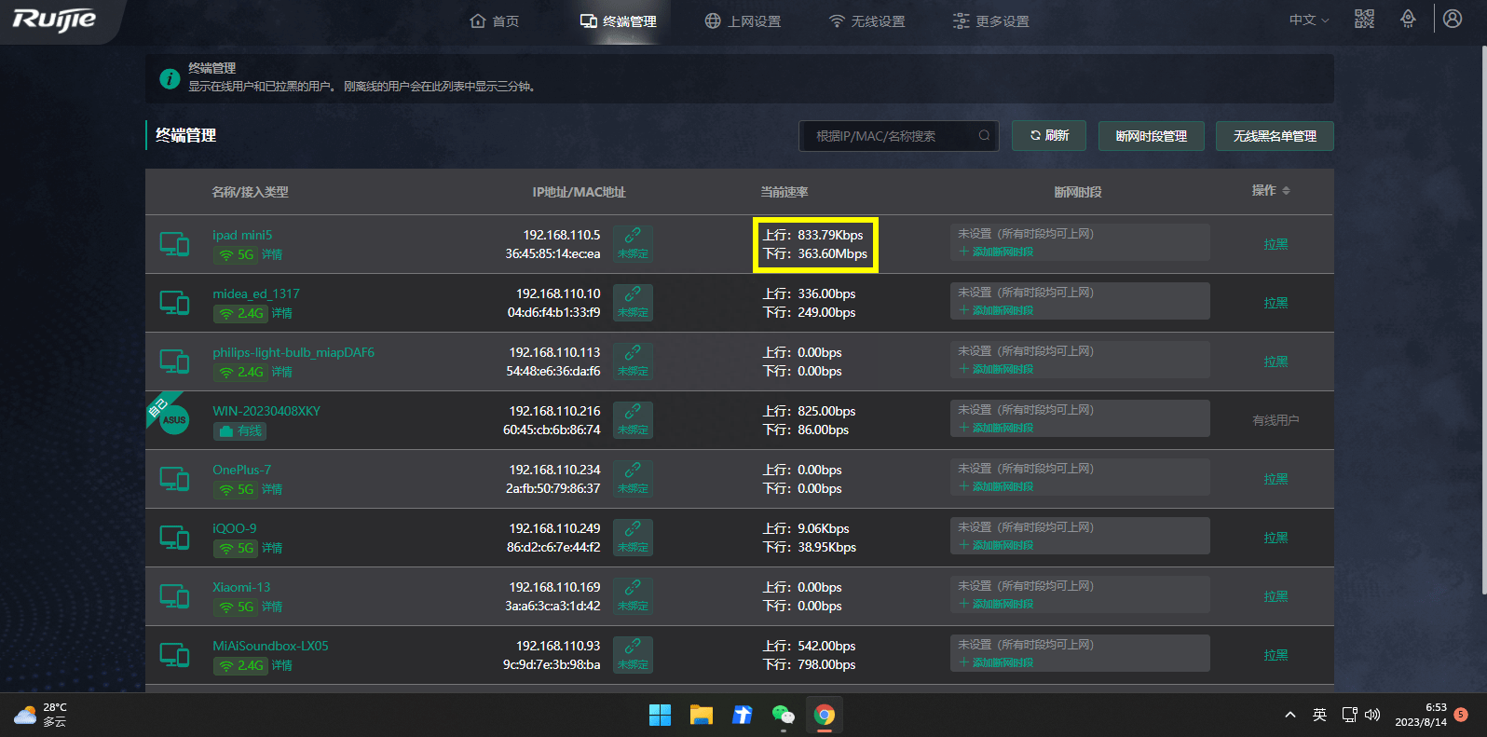Open 断网时段管理

(1152, 136)
